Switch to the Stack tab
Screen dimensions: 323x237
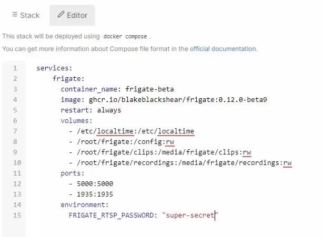[x=26, y=15]
